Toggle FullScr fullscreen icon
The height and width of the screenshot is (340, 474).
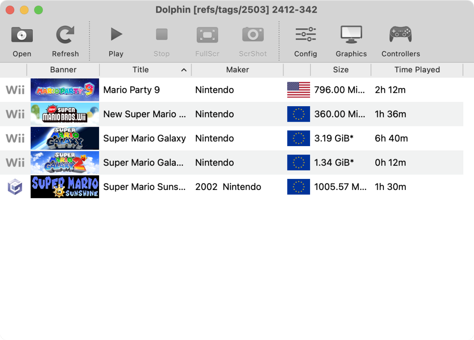(207, 35)
